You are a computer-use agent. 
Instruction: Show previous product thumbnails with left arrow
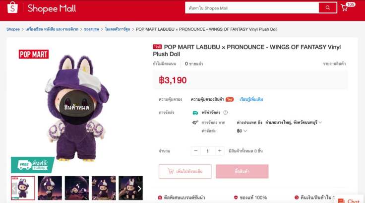(x=14, y=188)
